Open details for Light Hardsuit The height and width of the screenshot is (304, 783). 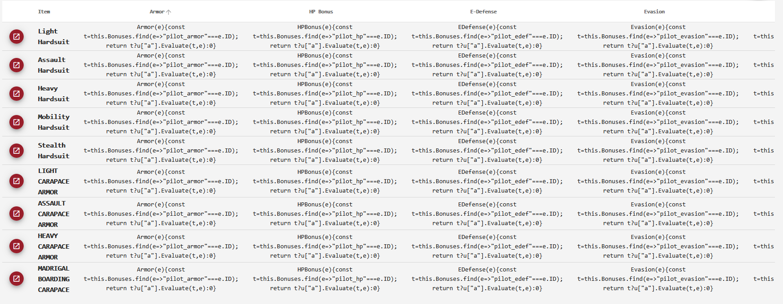pyautogui.click(x=17, y=37)
